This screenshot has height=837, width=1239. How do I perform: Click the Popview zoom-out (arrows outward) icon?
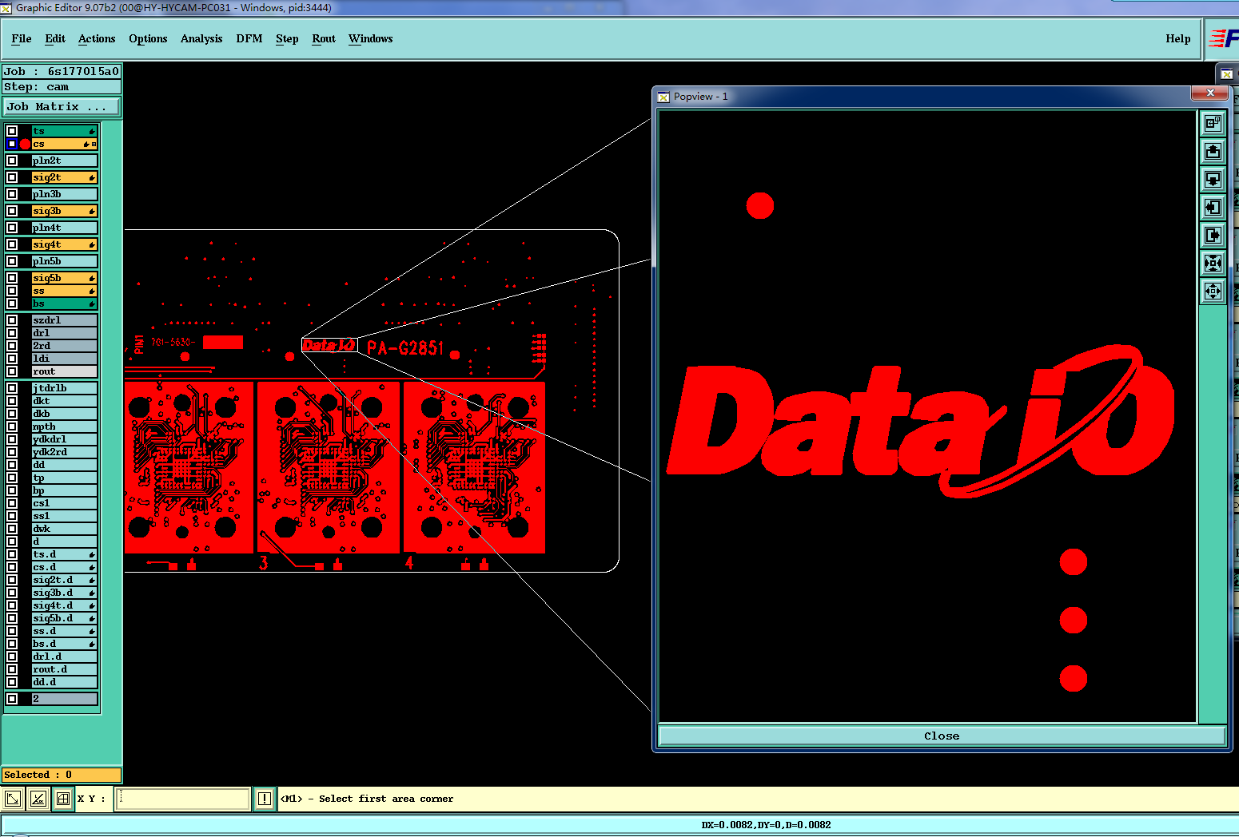click(1213, 291)
